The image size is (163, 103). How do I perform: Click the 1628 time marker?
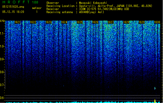click(126, 22)
